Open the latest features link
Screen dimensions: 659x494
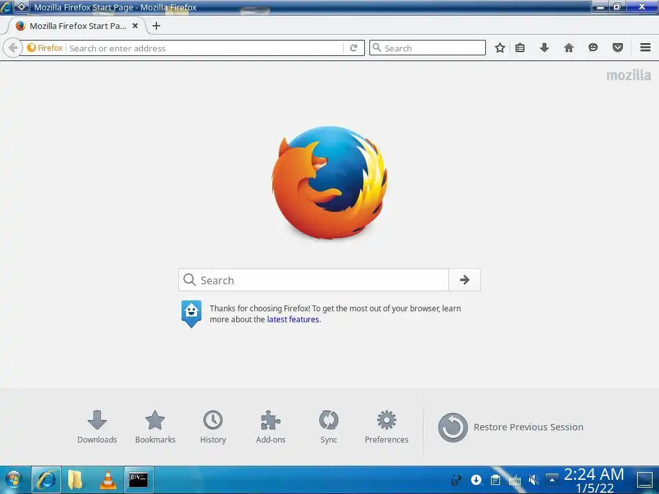coord(293,319)
